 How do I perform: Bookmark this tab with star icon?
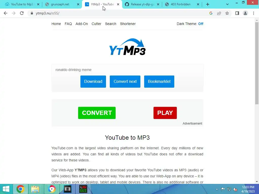pos(227,13)
